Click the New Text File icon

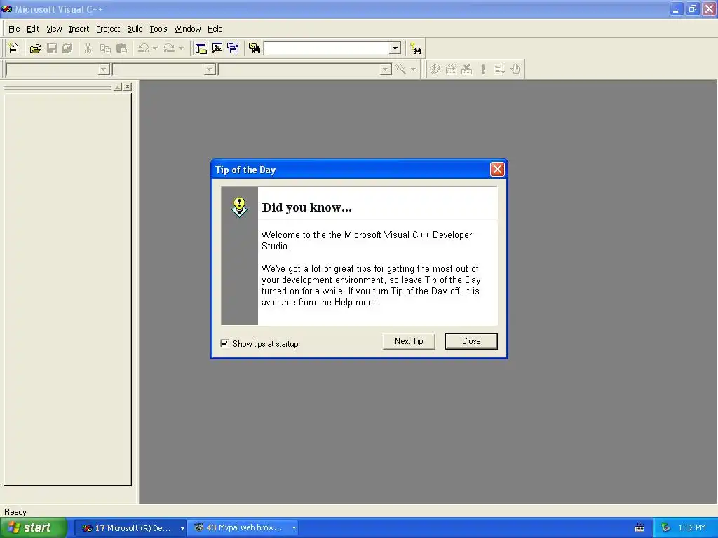pyautogui.click(x=14, y=48)
